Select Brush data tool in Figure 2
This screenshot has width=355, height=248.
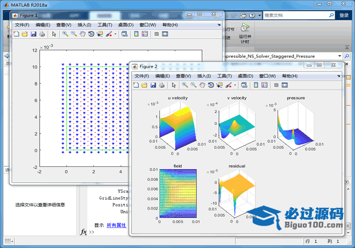pos(228,85)
